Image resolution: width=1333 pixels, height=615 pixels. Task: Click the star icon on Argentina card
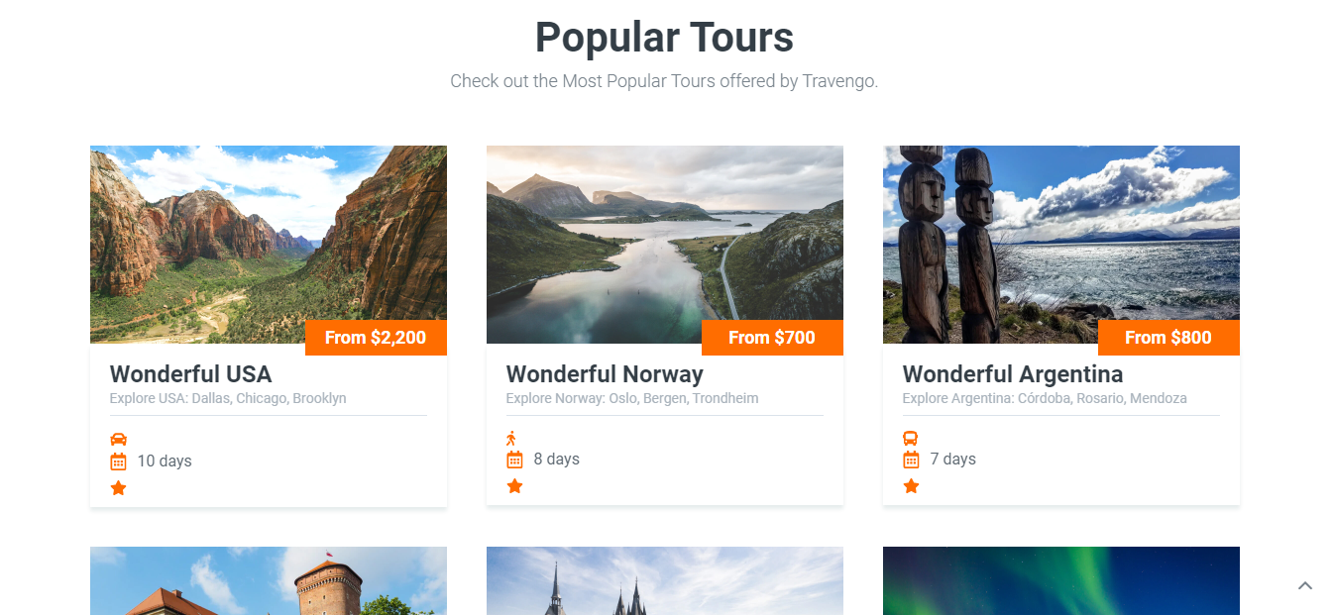[911, 486]
